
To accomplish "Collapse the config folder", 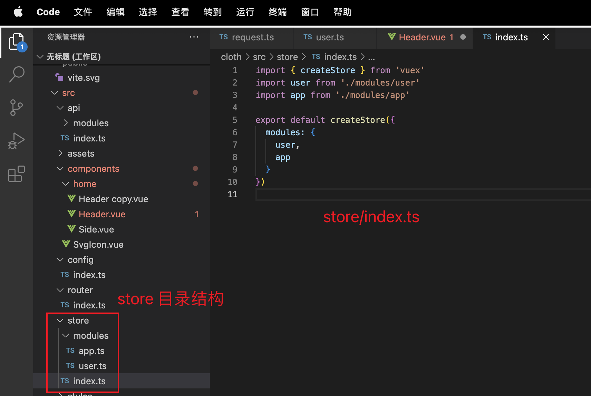I will pos(60,259).
